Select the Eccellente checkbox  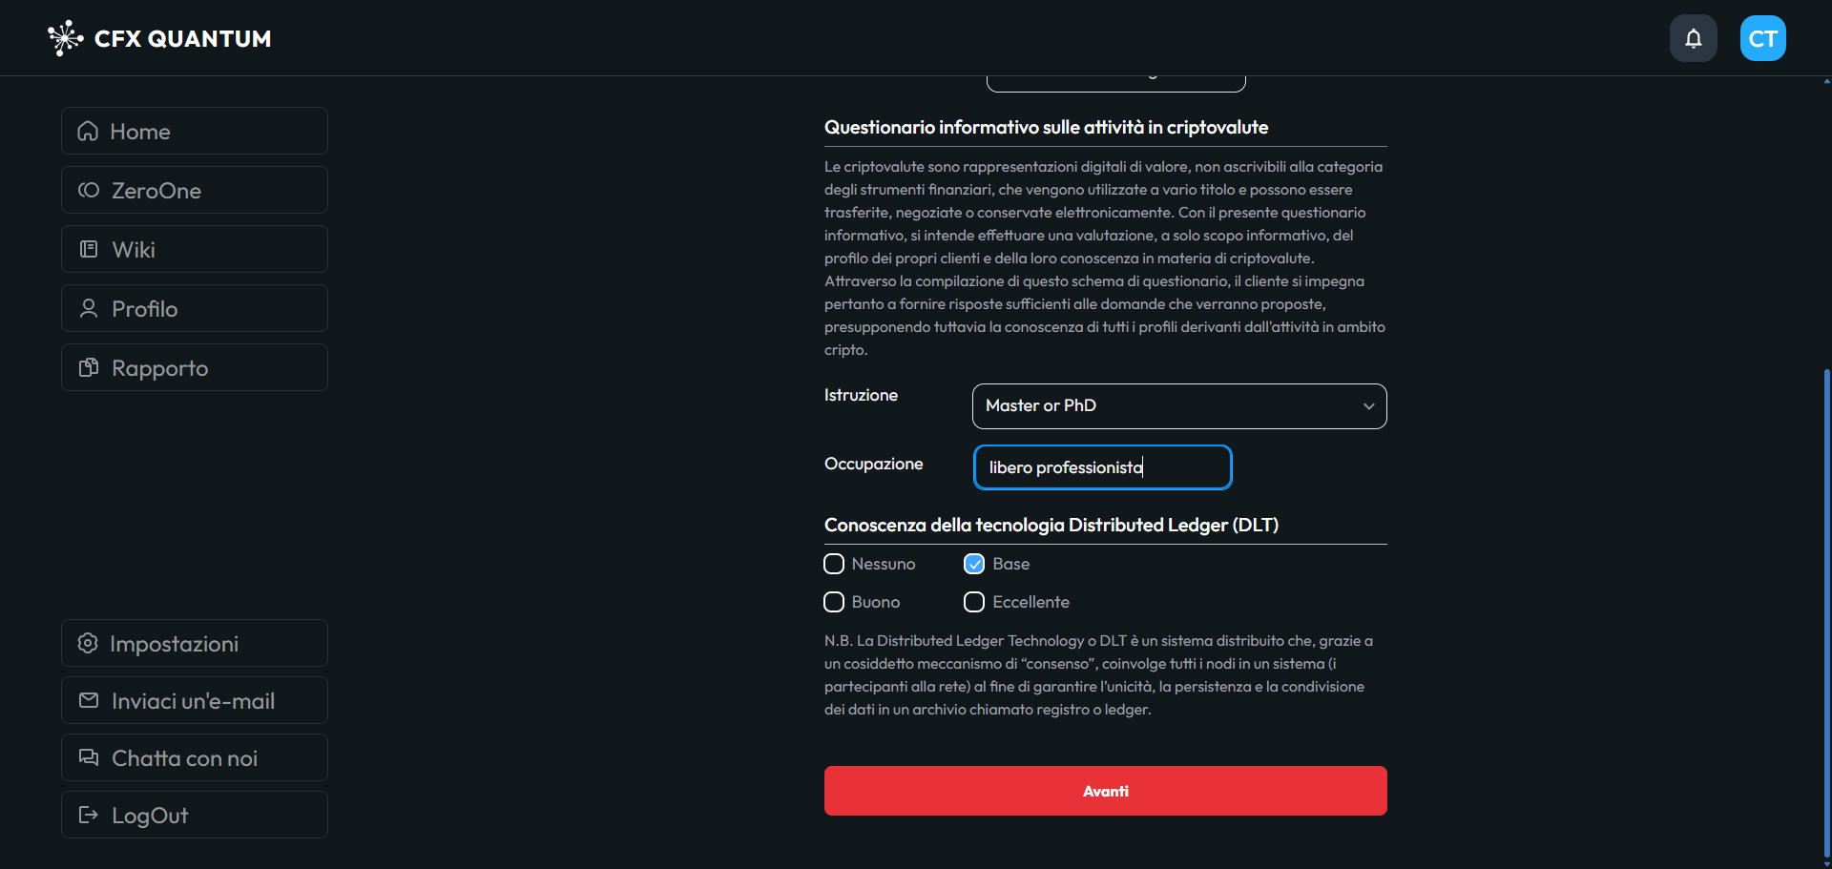click(974, 602)
